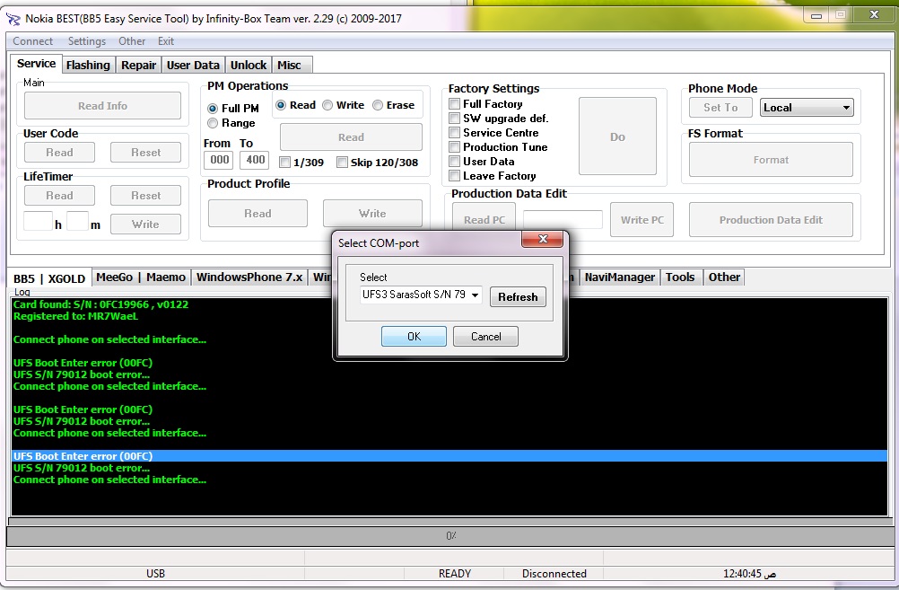The image size is (899, 590).
Task: Click the Nokia BEST app icon in title bar
Action: pos(13,19)
